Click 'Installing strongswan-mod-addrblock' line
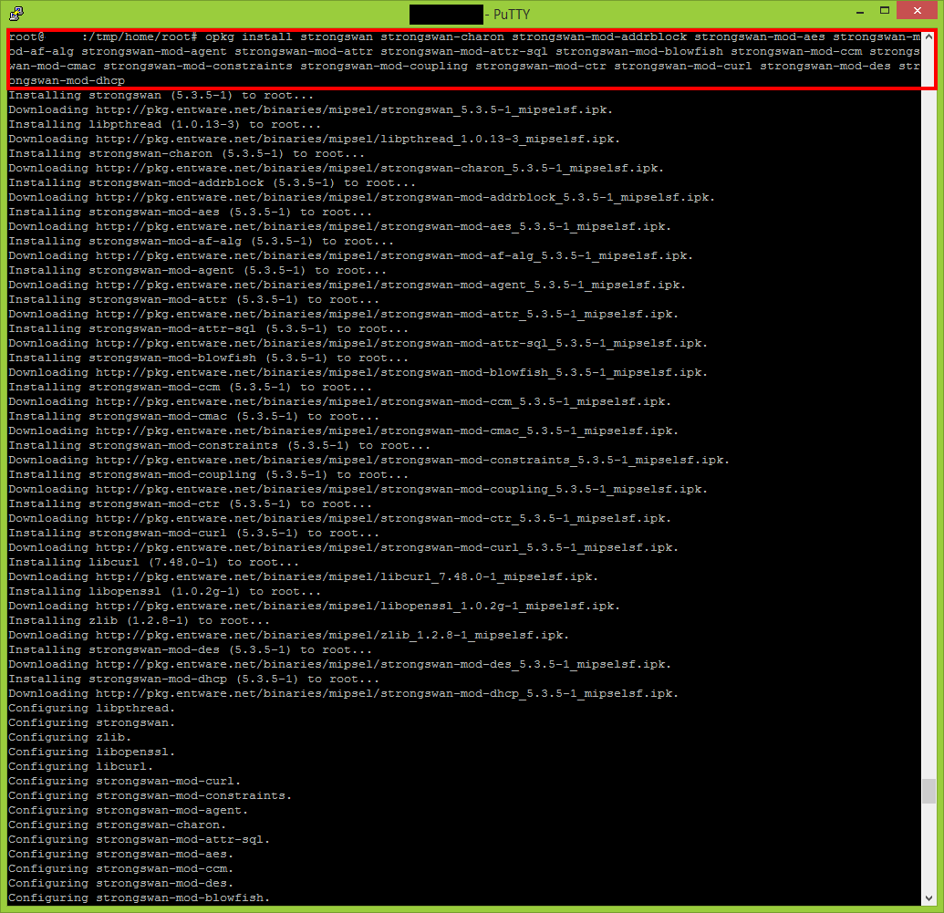The height and width of the screenshot is (913, 944). (x=212, y=183)
